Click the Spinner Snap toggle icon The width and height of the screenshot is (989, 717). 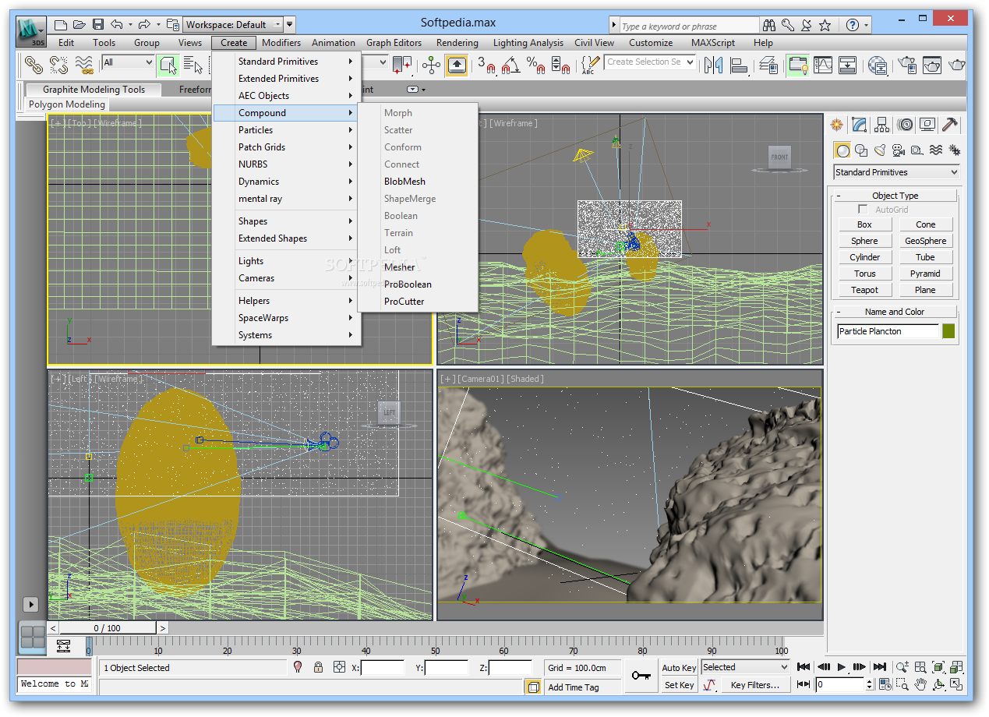coord(560,65)
